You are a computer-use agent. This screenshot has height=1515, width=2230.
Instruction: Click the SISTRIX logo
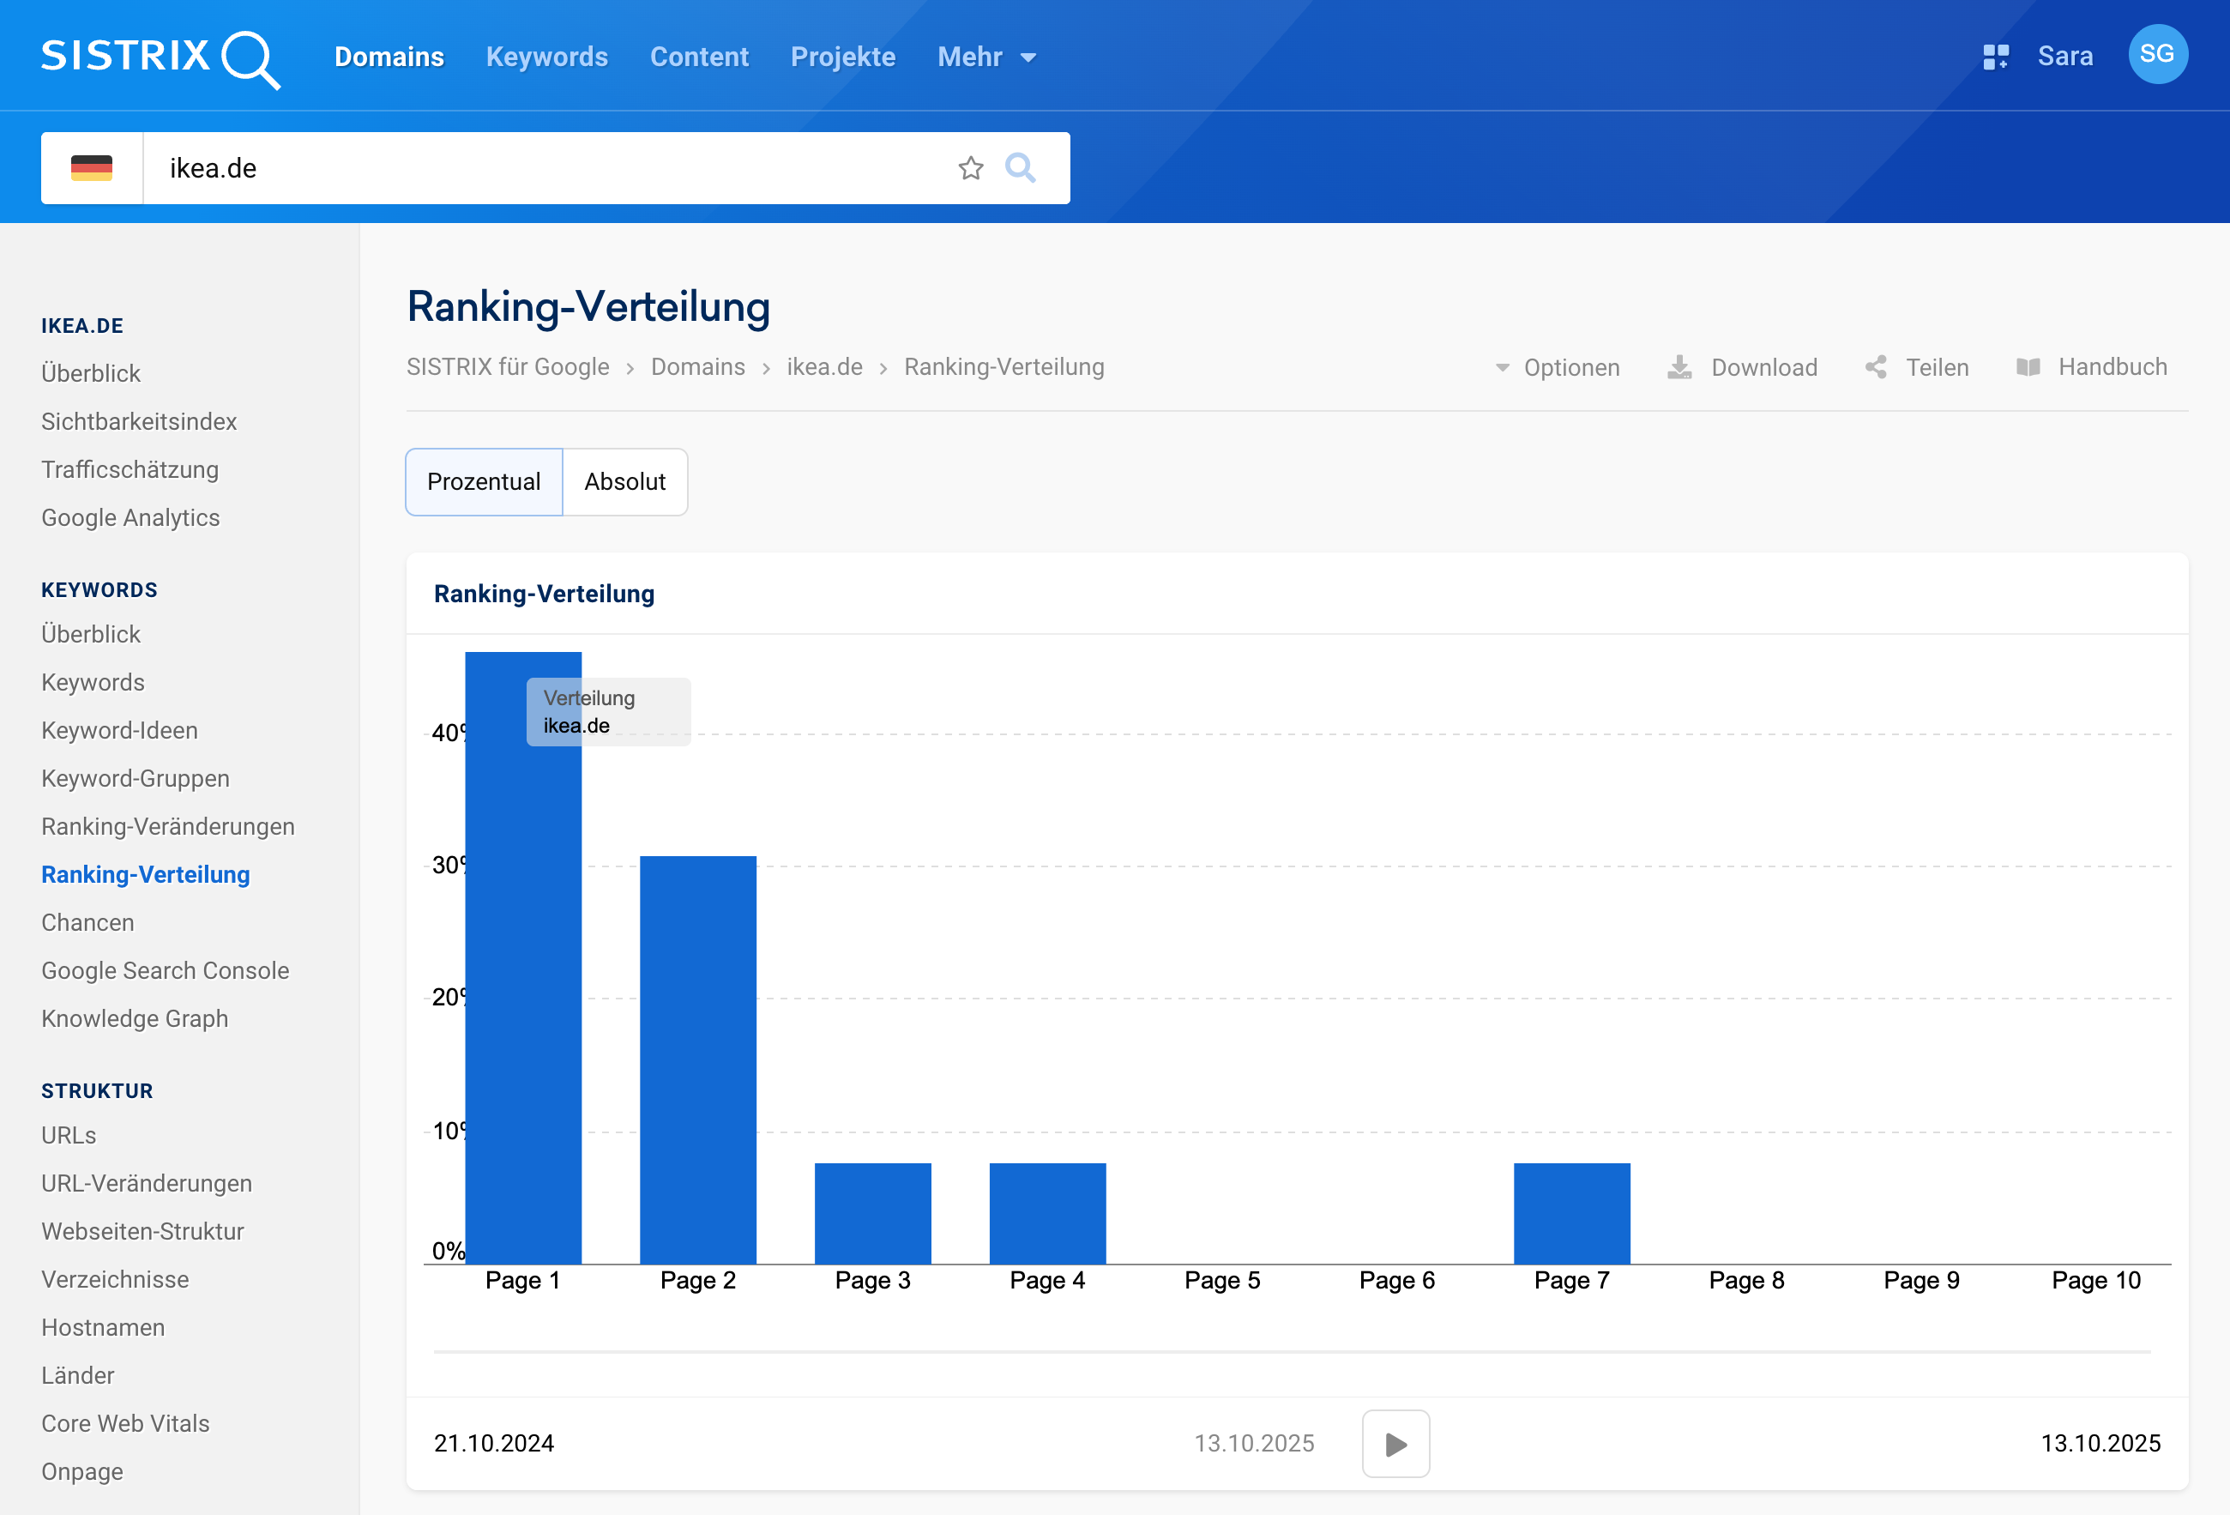tap(159, 57)
